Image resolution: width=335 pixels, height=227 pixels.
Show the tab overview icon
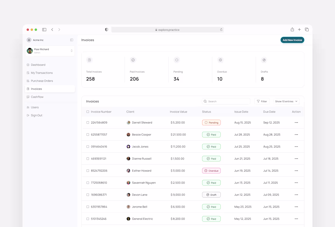tap(307, 30)
